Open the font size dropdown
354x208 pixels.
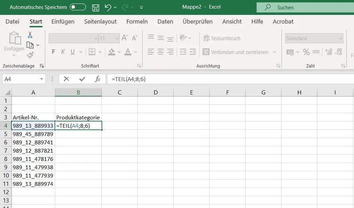tap(117, 38)
